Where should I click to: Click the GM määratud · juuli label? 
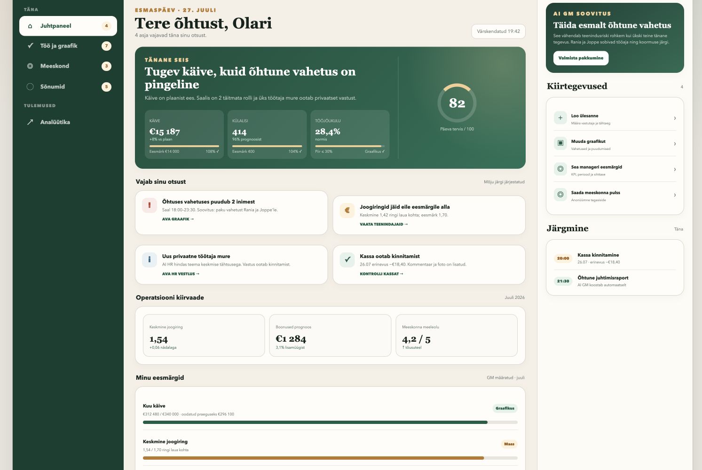[505, 378]
